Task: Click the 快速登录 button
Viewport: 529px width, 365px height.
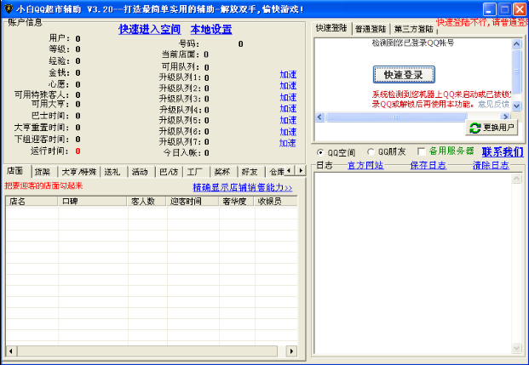Action: click(x=404, y=73)
